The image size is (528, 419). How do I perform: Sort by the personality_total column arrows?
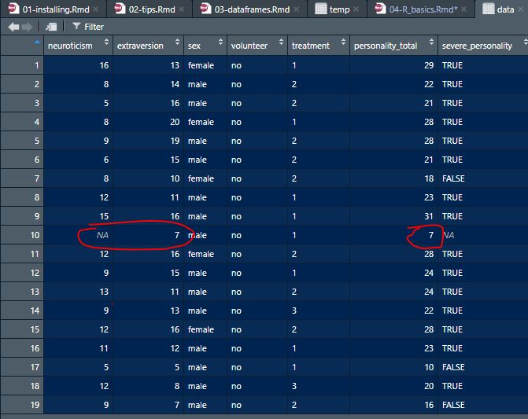coord(431,42)
